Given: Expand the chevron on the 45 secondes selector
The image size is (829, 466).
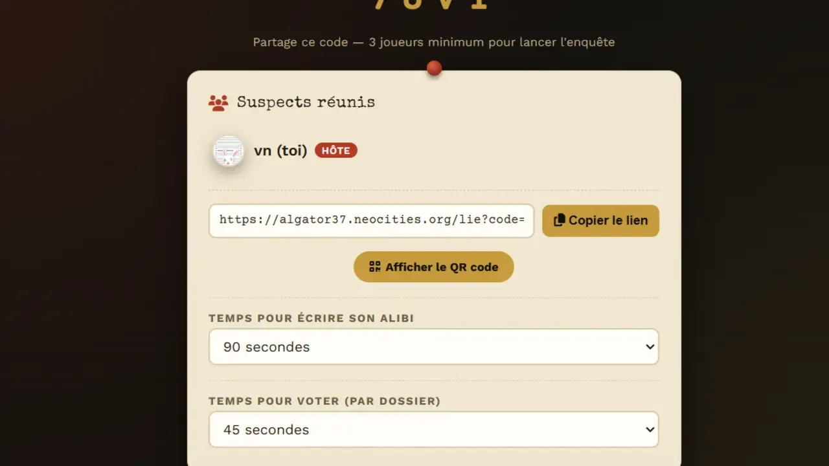Looking at the screenshot, I should pos(650,430).
